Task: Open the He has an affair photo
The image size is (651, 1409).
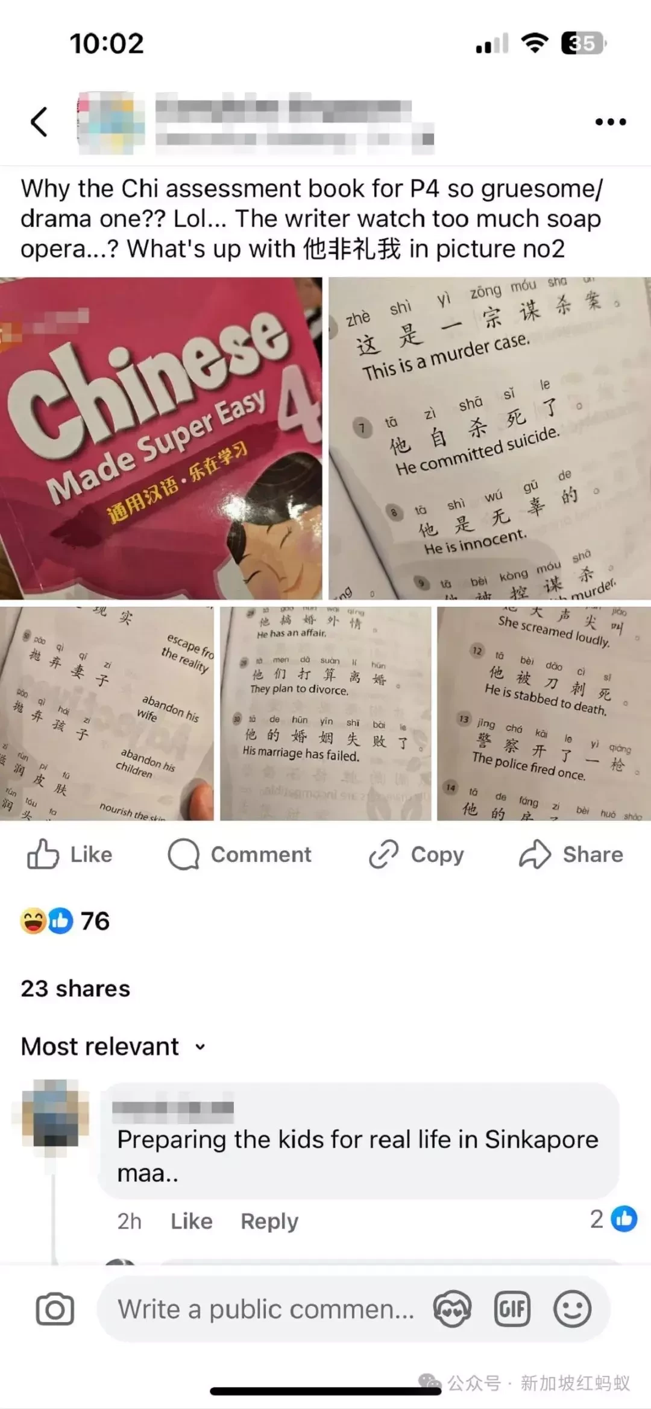Action: [x=325, y=714]
